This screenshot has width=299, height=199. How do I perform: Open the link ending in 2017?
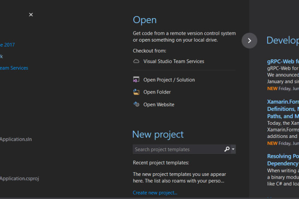tap(7, 45)
